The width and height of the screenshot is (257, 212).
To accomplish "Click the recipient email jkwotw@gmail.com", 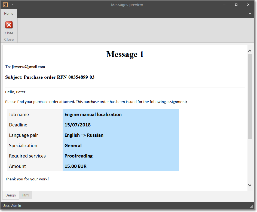I will 28,67.
